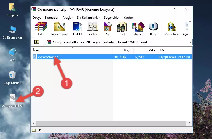This screenshot has width=212, height=139.
Task: Open the Dosya menu
Action: click(x=37, y=18)
